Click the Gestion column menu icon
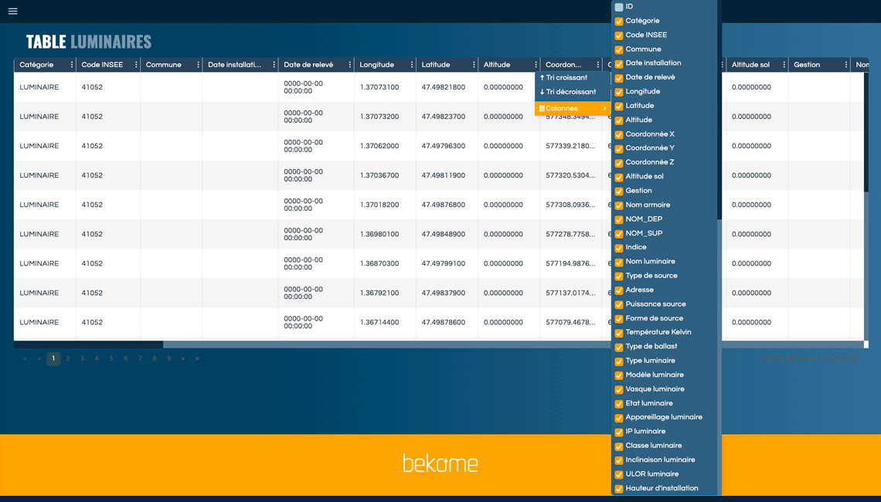Viewport: 881px width, 502px height. tap(845, 65)
